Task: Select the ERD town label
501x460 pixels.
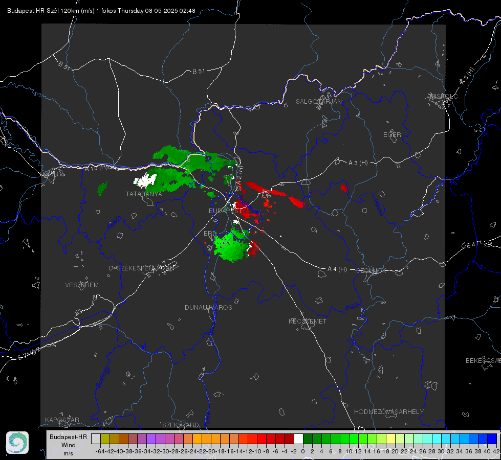Action: tap(210, 234)
